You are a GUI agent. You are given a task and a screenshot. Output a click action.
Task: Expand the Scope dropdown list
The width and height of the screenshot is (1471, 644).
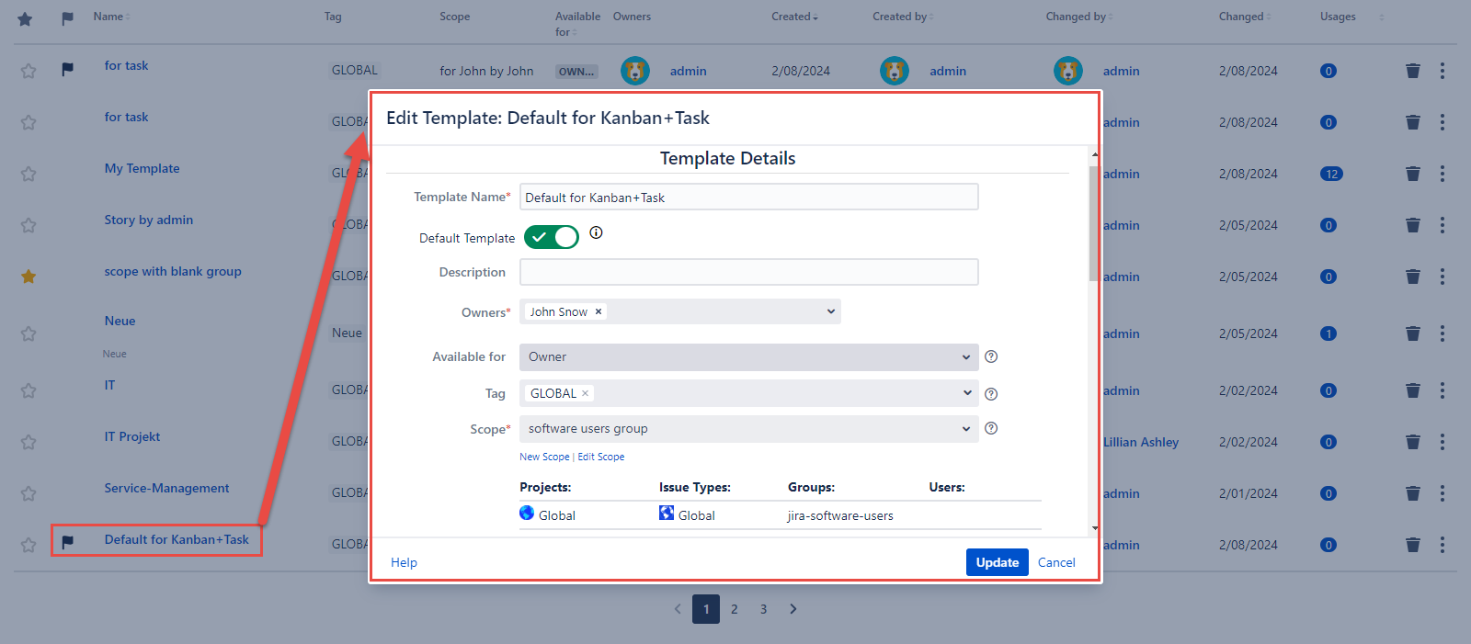(x=748, y=429)
